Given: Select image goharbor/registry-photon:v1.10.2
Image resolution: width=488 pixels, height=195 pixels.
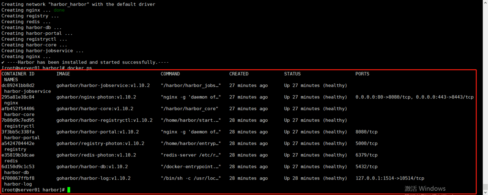Looking at the screenshot, I should [x=100, y=143].
